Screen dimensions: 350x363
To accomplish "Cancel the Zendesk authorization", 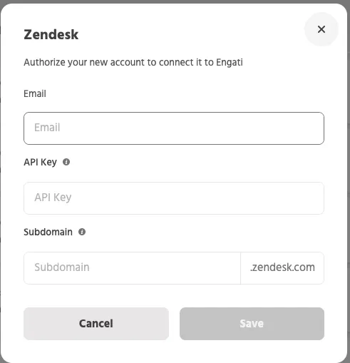I will pos(96,324).
